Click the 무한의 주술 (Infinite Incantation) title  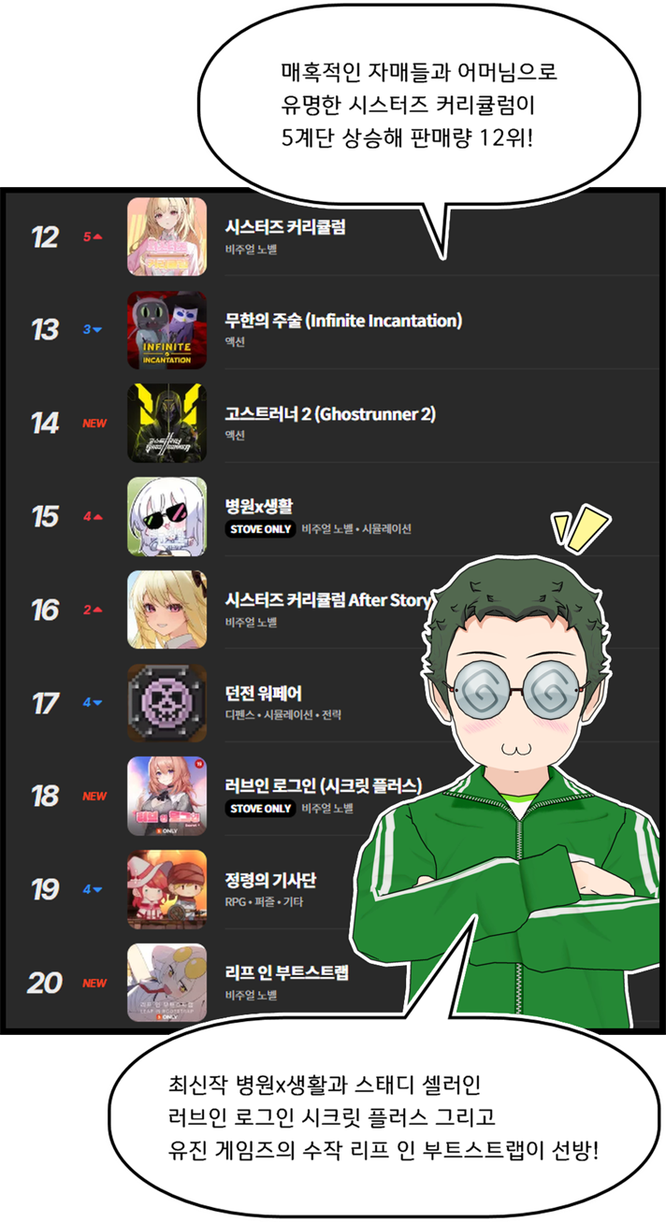(344, 321)
